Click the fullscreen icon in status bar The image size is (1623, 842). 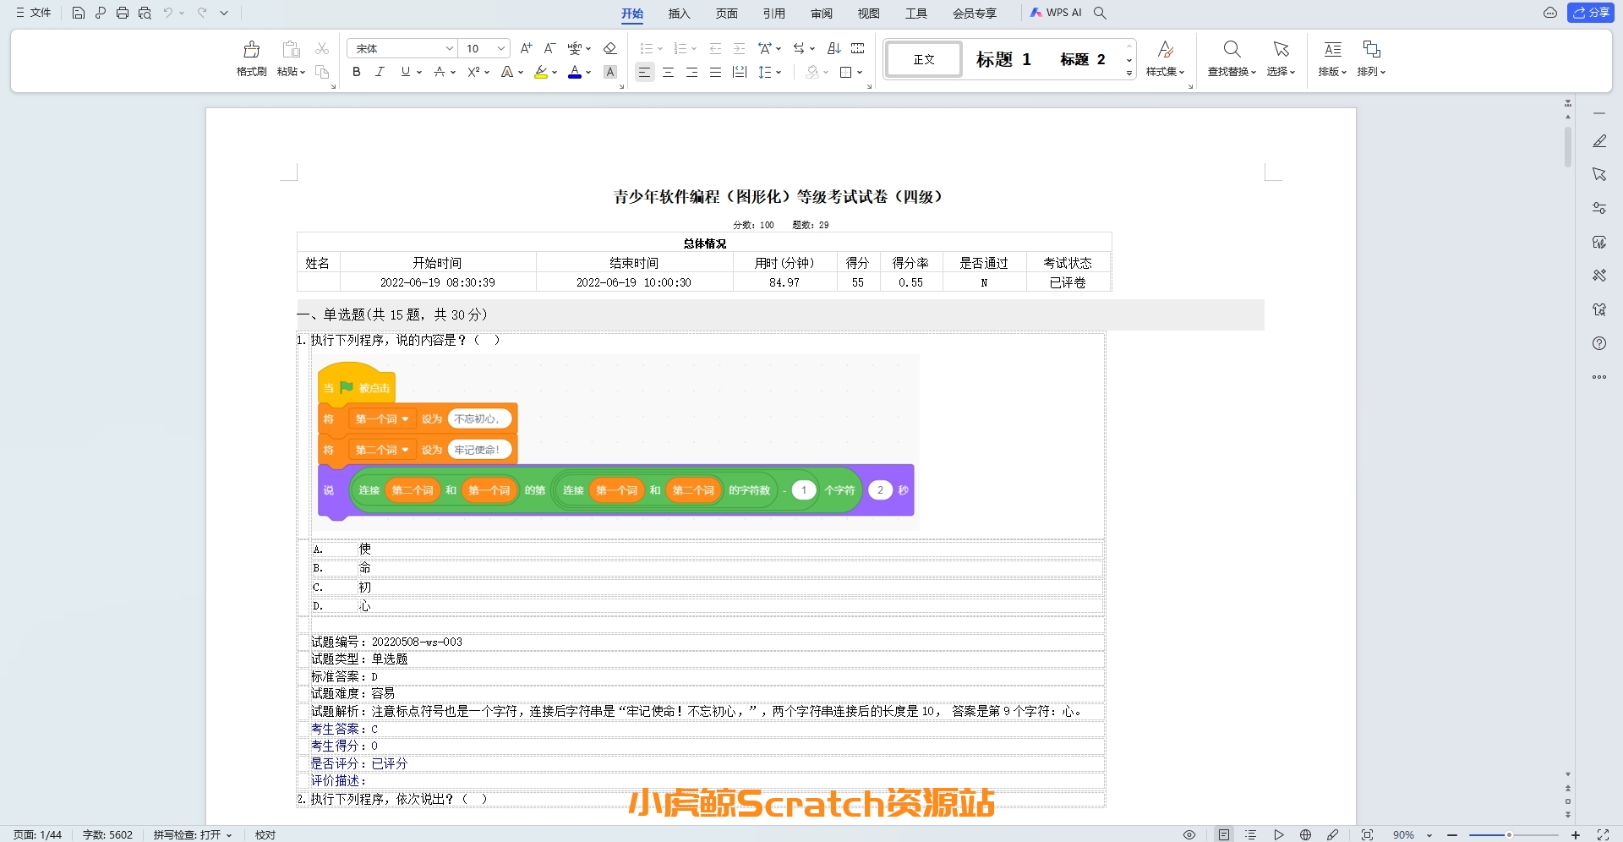point(1603,834)
